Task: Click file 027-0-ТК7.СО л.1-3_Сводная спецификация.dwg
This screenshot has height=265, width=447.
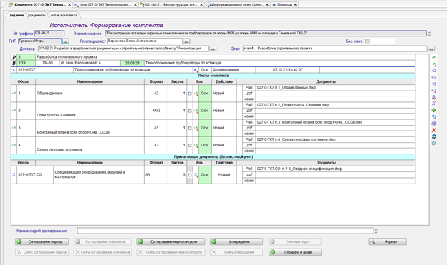Action: point(299,169)
